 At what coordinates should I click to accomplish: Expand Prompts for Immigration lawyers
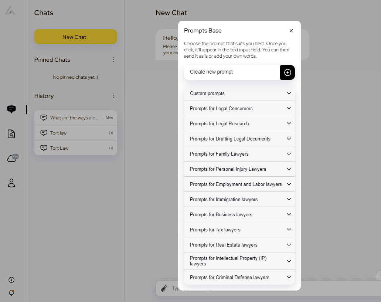tap(239, 200)
